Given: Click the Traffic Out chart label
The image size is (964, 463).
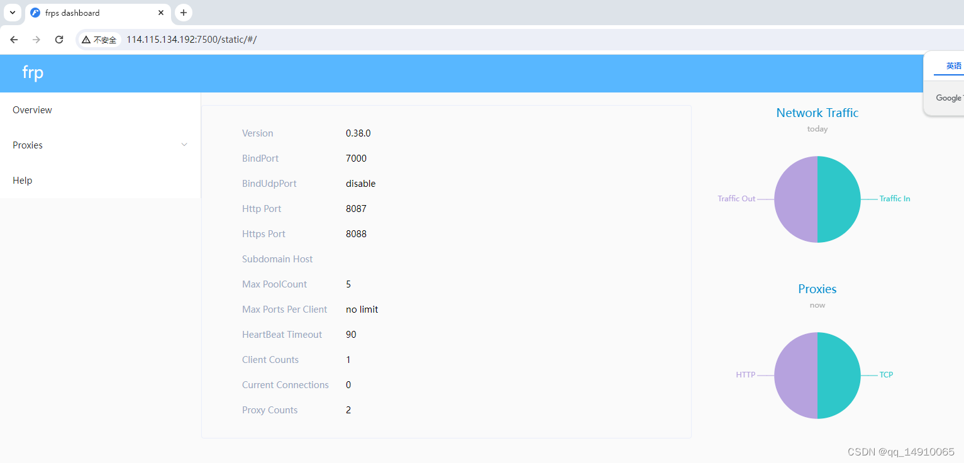Looking at the screenshot, I should click(x=736, y=199).
